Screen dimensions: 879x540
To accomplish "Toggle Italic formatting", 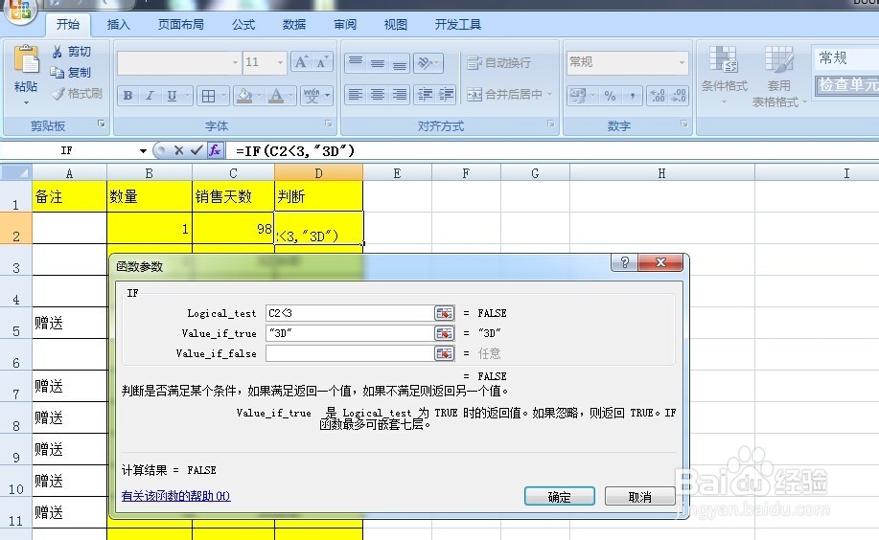I will [x=150, y=96].
